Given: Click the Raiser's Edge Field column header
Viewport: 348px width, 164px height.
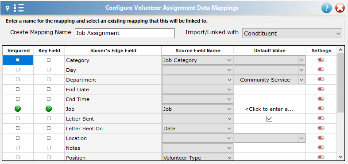Looking at the screenshot, I should 113,51.
